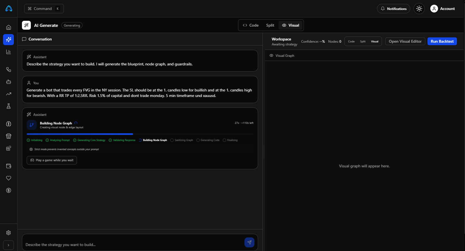Open the Command palette button
Screen dimensions: 465x251
coord(44,9)
